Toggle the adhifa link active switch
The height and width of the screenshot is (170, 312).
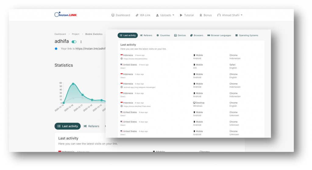click(74, 42)
